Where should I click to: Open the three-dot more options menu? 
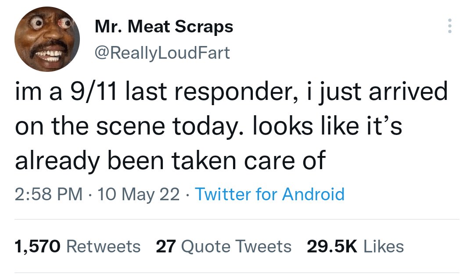pos(449,26)
